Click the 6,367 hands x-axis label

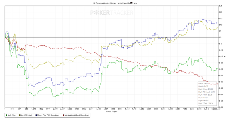pos(149,109)
